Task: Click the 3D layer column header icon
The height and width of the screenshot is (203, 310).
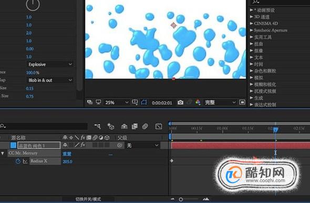Action: coord(107,137)
